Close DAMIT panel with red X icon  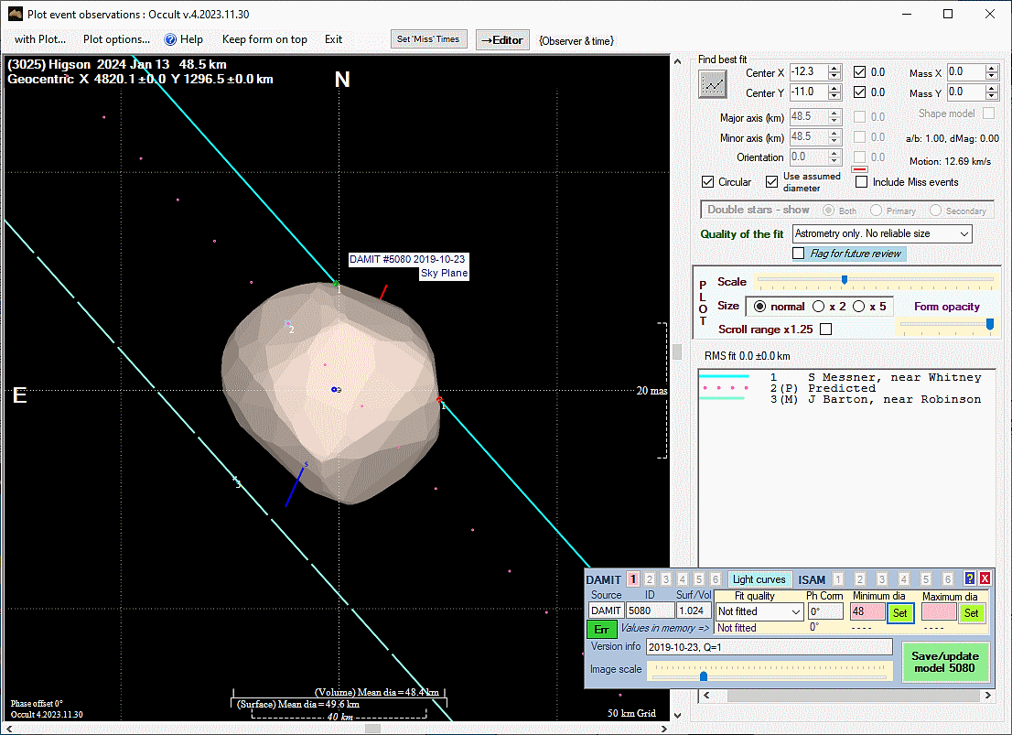(x=985, y=578)
